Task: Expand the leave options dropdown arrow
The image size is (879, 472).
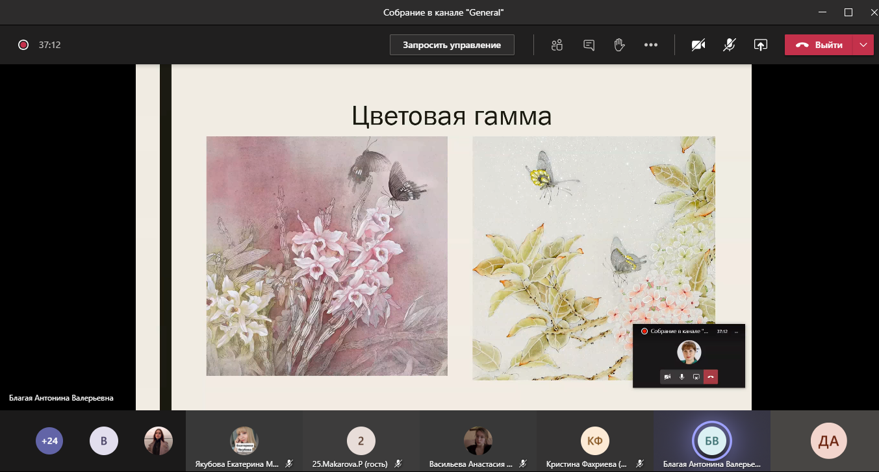Action: [x=863, y=45]
